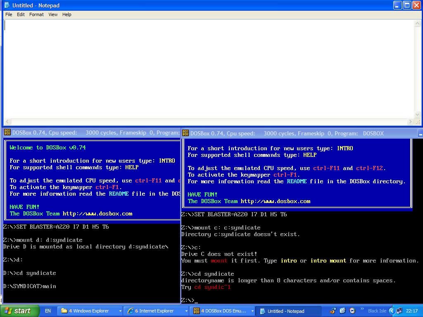Click http://www.dosbox.com in left DOSBox
This screenshot has height=317, width=423.
point(97,214)
